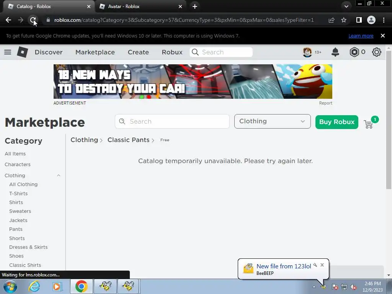Open the Roblox hamburger navigation menu
Image resolution: width=392 pixels, height=294 pixels.
8,52
